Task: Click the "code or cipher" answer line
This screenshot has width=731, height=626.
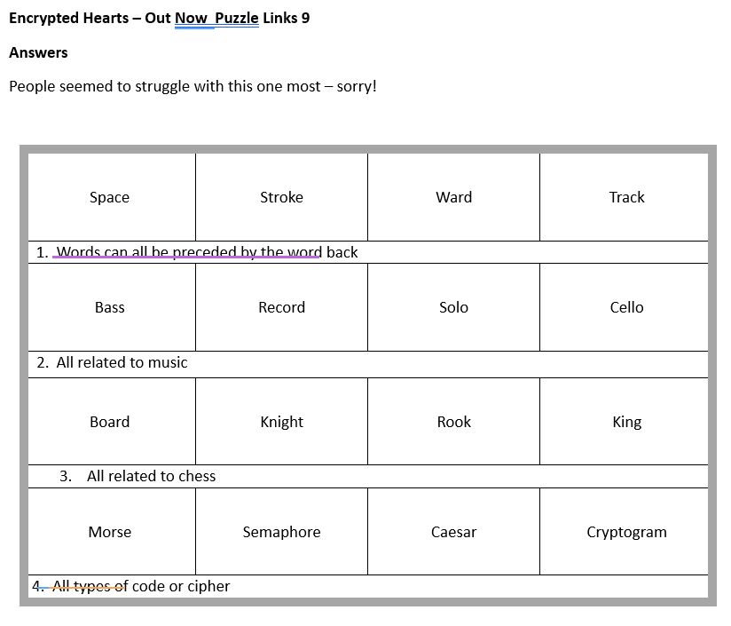Action: (x=181, y=586)
